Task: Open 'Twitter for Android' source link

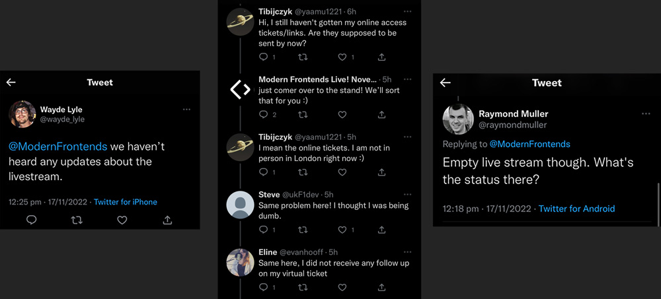Action: tap(576, 209)
